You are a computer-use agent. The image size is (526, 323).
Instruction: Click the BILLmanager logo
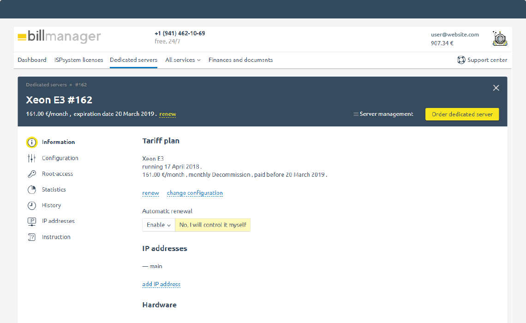coord(60,36)
